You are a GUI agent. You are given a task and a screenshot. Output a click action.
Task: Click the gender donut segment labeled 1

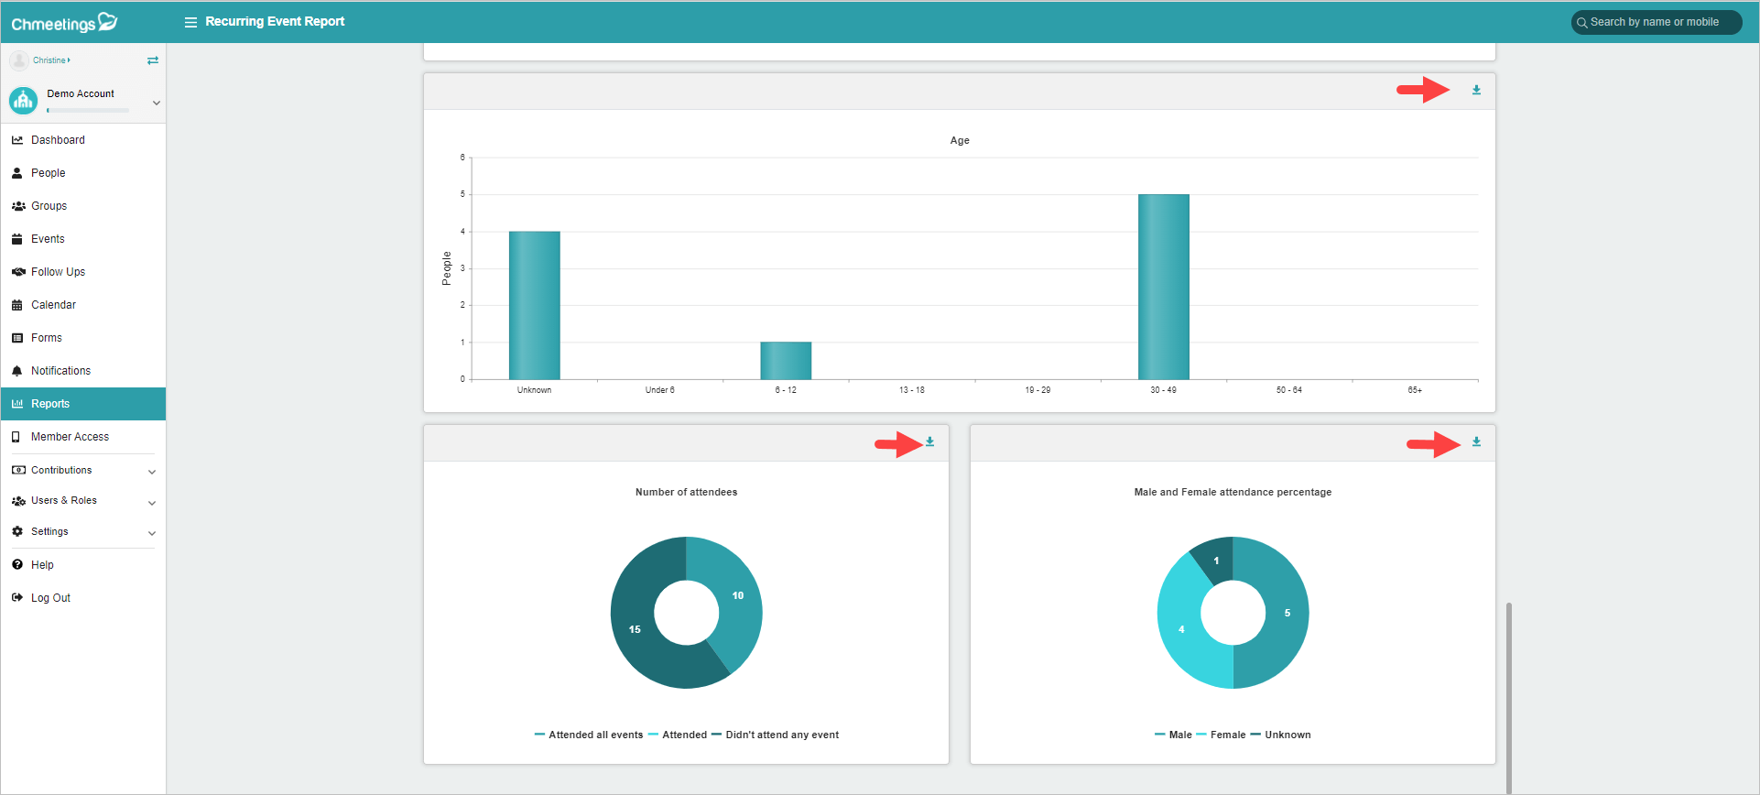1215,560
